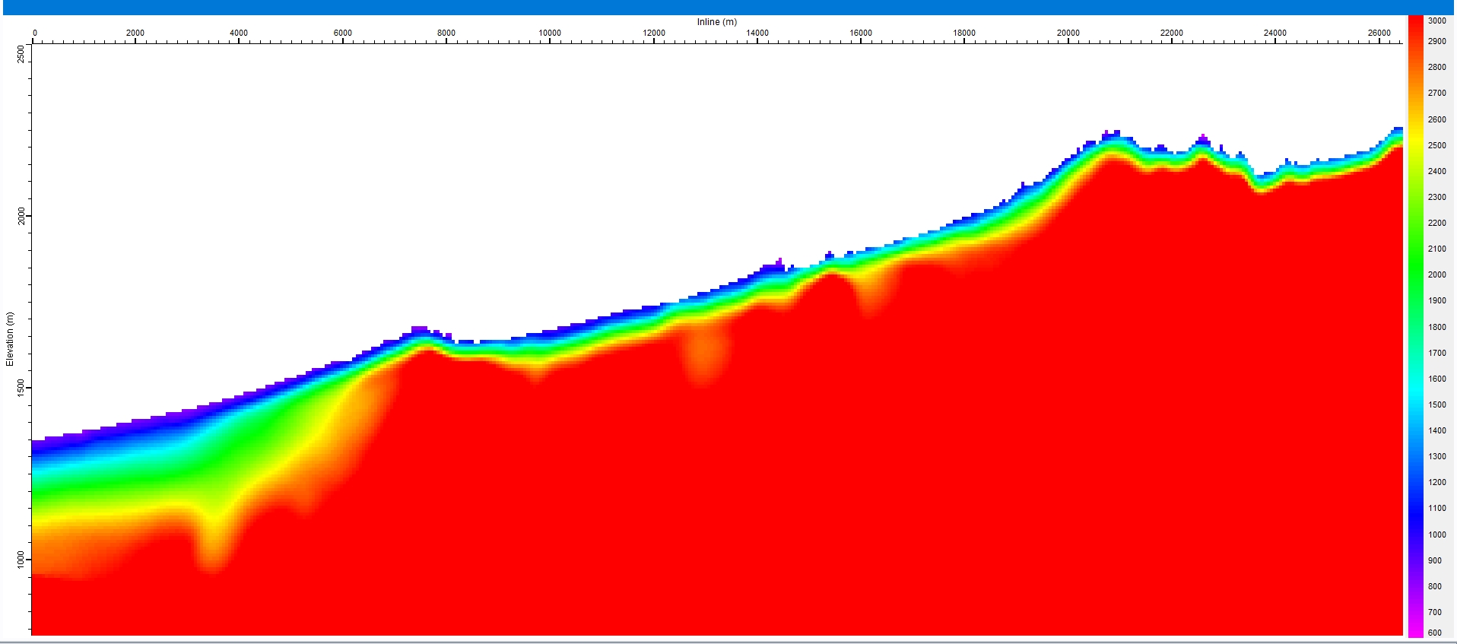
Task: Select inline axis tick label 12000
Action: 654,33
